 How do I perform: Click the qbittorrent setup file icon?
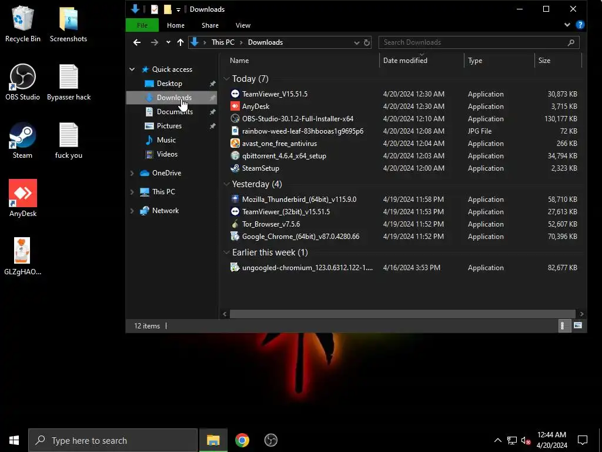pos(235,155)
